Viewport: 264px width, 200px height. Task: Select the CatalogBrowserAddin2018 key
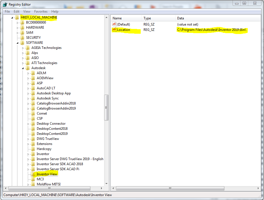tap(56, 103)
